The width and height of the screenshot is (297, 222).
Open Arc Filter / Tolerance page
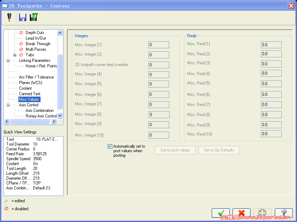pos(36,77)
